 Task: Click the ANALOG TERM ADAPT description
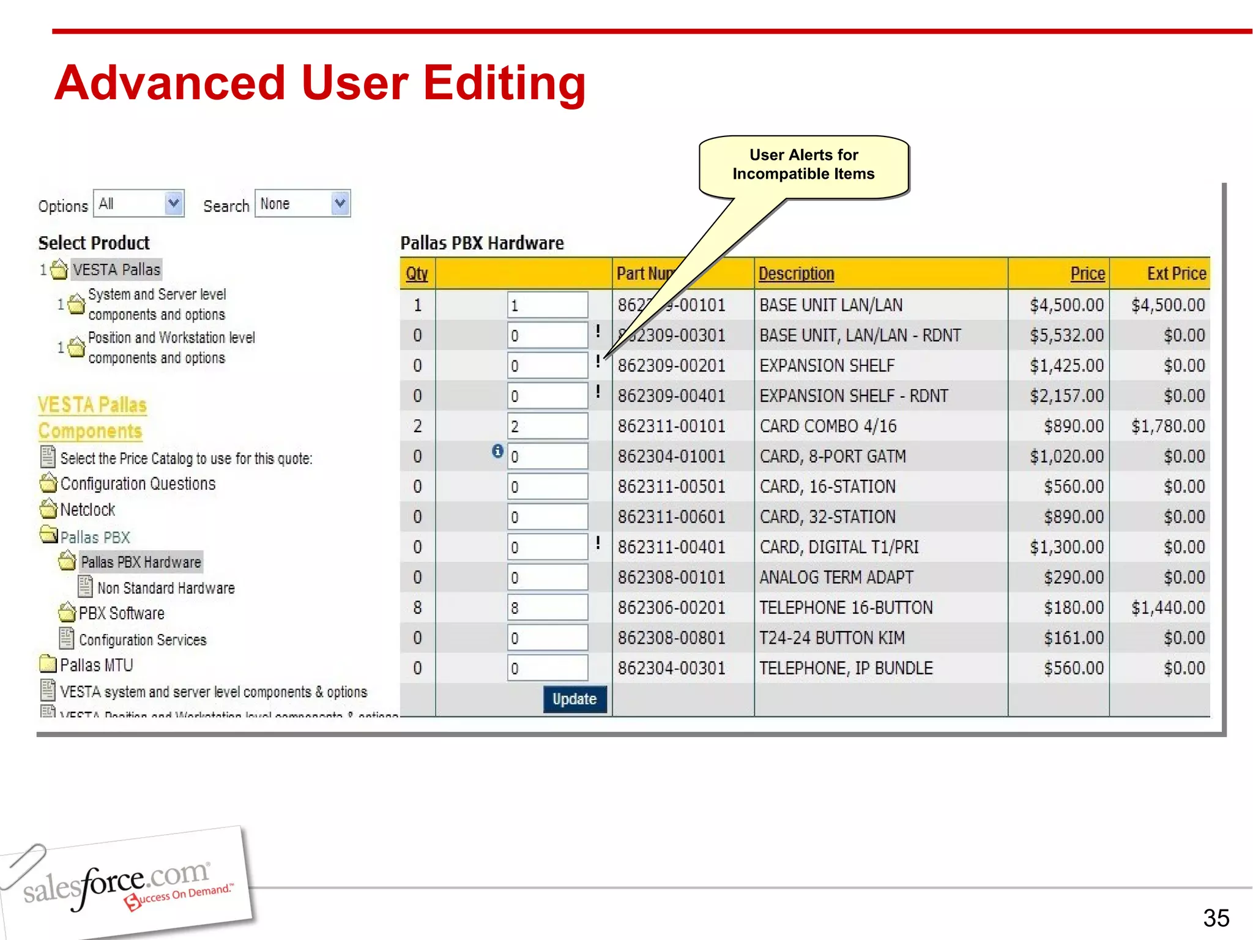point(836,577)
